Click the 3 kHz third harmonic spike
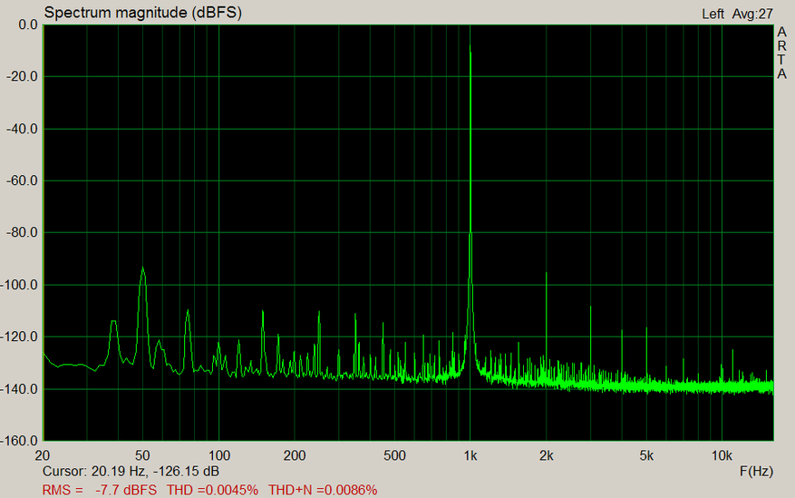 pos(590,308)
